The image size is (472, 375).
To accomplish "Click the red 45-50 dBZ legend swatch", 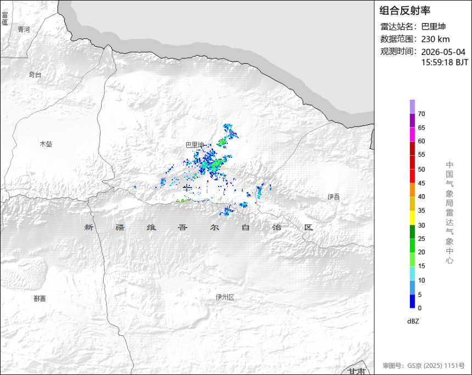I will (412, 176).
